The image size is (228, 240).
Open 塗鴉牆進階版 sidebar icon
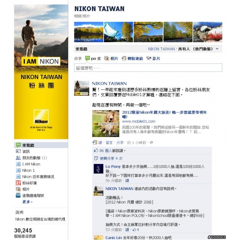(18, 195)
